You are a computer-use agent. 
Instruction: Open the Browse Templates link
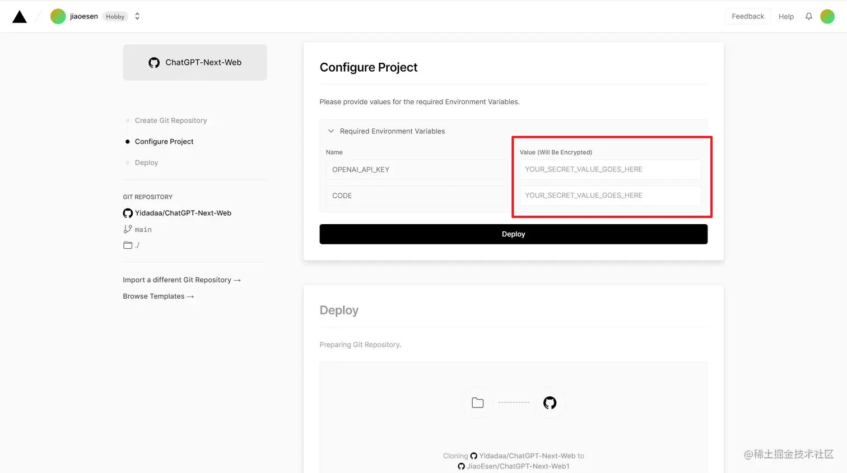[159, 296]
